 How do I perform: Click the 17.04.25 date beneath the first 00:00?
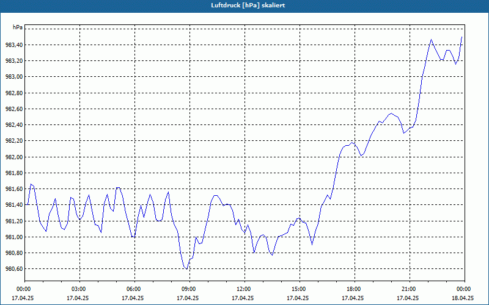click(x=23, y=298)
